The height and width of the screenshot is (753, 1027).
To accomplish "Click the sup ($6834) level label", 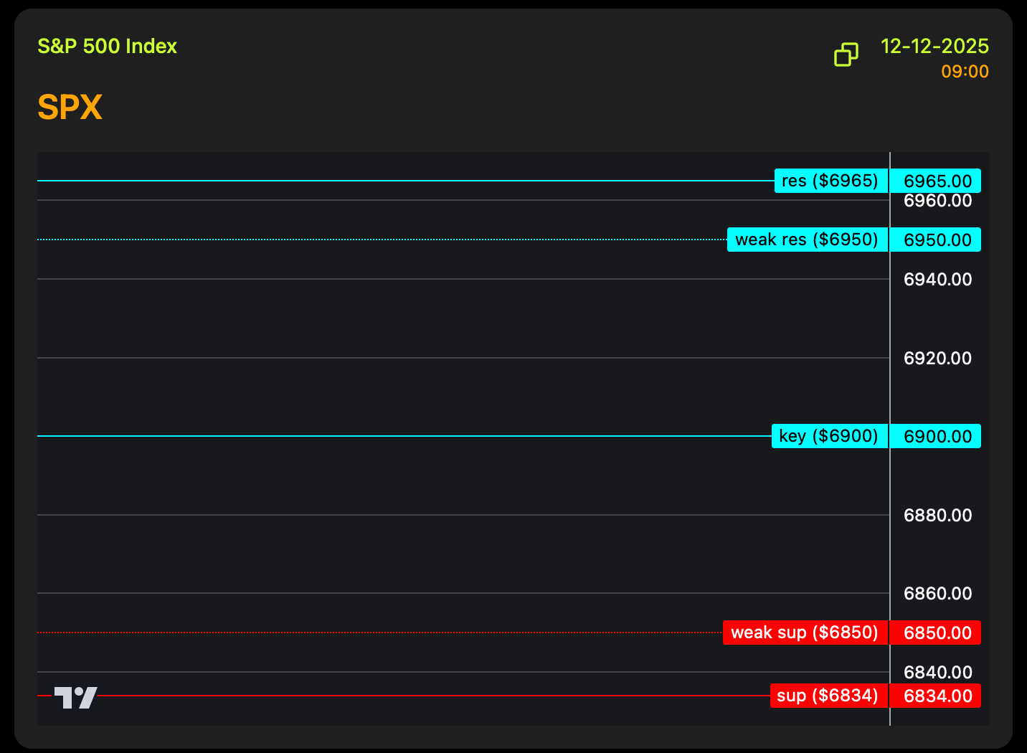I will [x=828, y=696].
